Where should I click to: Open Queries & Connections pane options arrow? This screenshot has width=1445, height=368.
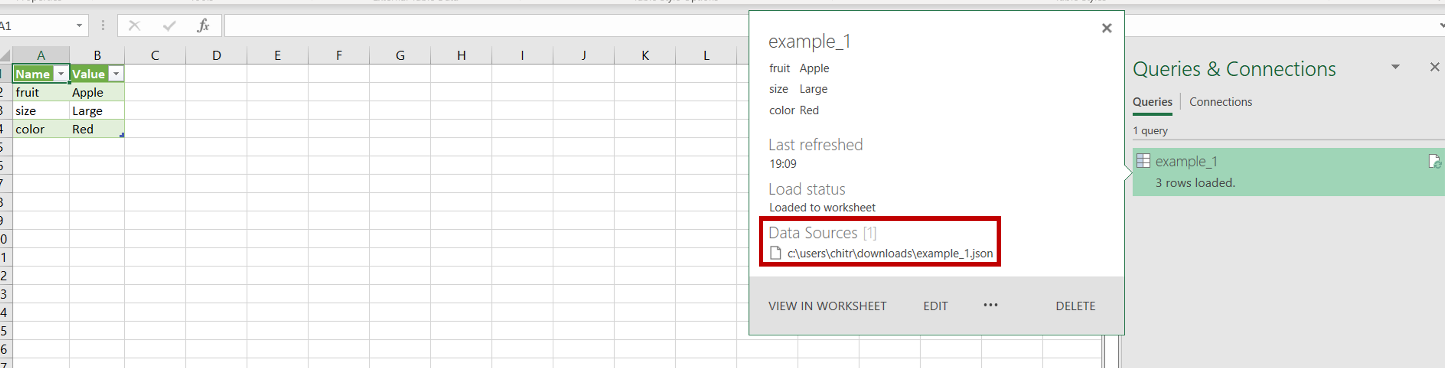click(1395, 67)
